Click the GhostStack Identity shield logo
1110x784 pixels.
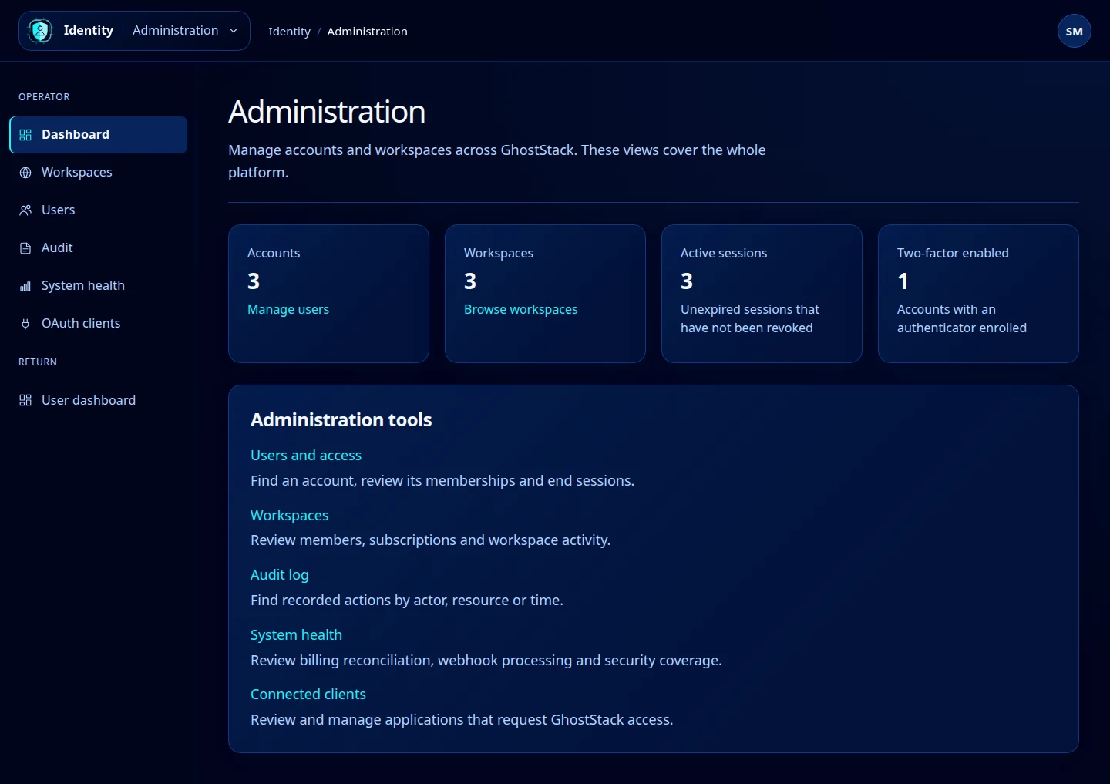(40, 31)
